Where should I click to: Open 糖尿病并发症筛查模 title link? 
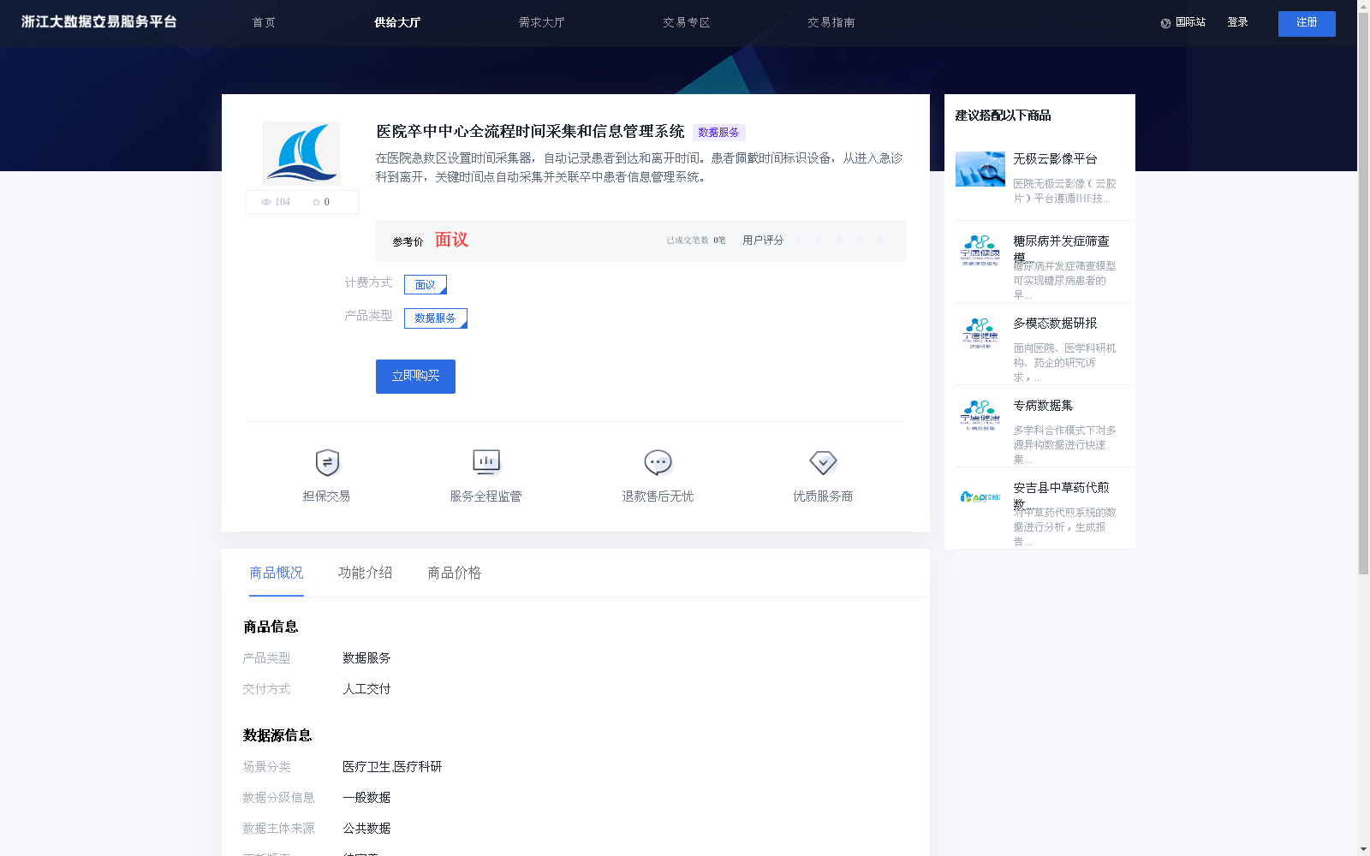click(x=1062, y=249)
